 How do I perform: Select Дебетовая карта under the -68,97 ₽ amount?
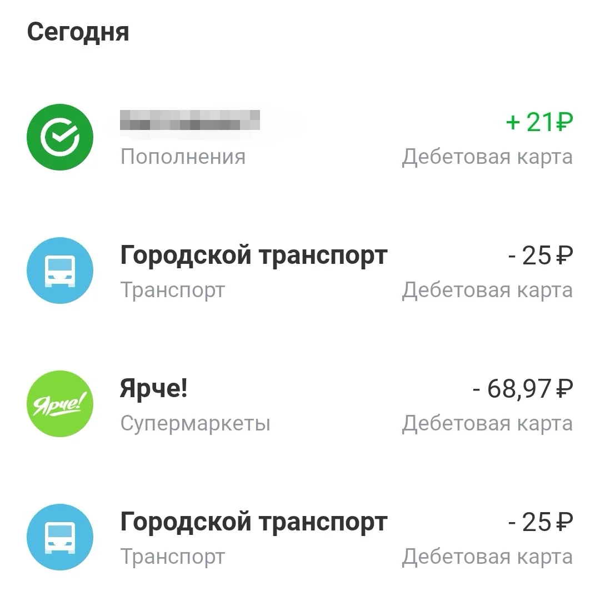(x=487, y=423)
